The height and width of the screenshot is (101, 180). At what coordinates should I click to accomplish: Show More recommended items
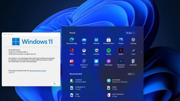coord(131,74)
